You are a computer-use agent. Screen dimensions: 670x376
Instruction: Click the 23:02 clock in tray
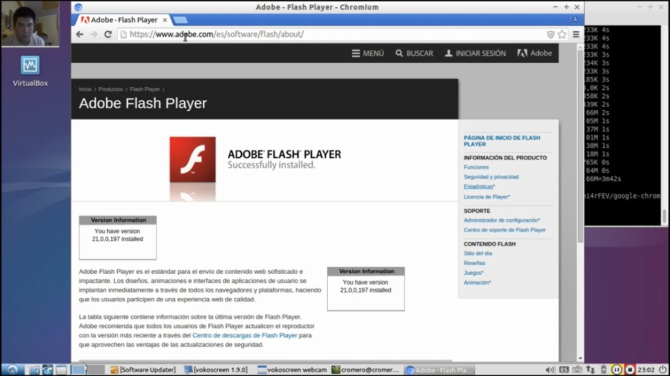tap(647, 370)
